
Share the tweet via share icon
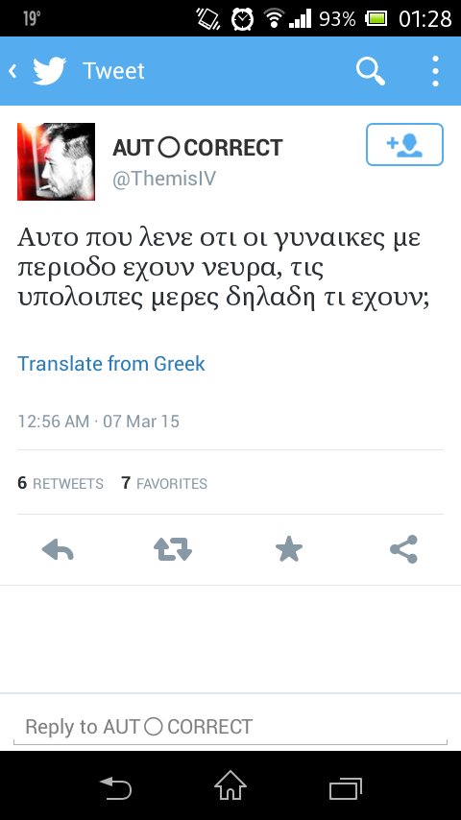[404, 549]
